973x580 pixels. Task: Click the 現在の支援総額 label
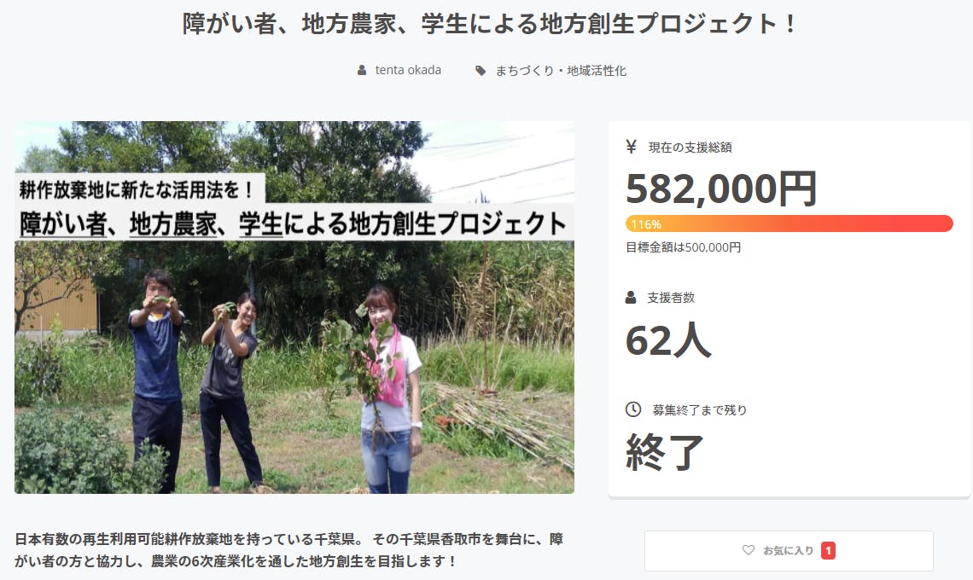click(x=690, y=147)
